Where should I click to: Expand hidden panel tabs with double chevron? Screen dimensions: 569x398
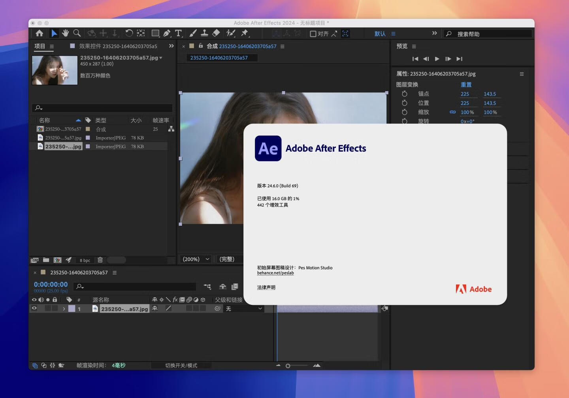[171, 46]
